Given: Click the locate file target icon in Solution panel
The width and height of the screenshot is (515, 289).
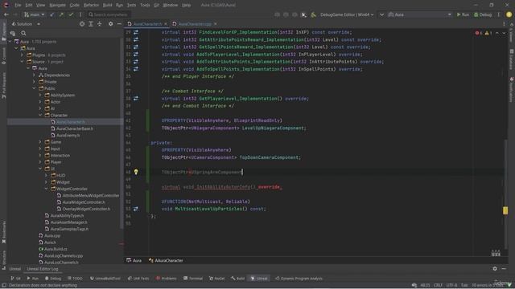Looking at the screenshot, I should (x=82, y=24).
